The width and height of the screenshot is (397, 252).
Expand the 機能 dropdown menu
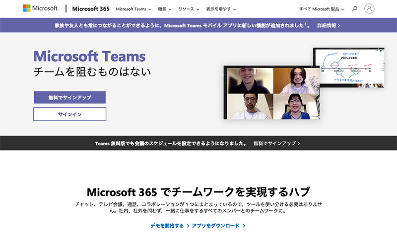[164, 9]
